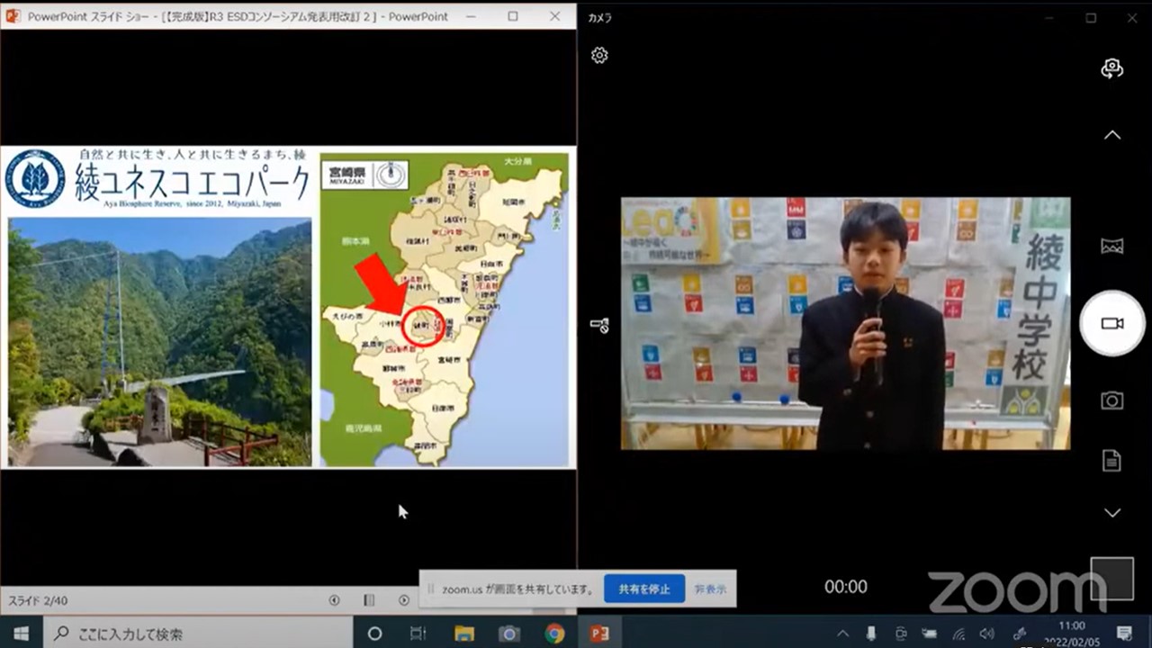The width and height of the screenshot is (1152, 648).
Task: Click the drag handle on the Zoom sharing bar
Action: (430, 589)
